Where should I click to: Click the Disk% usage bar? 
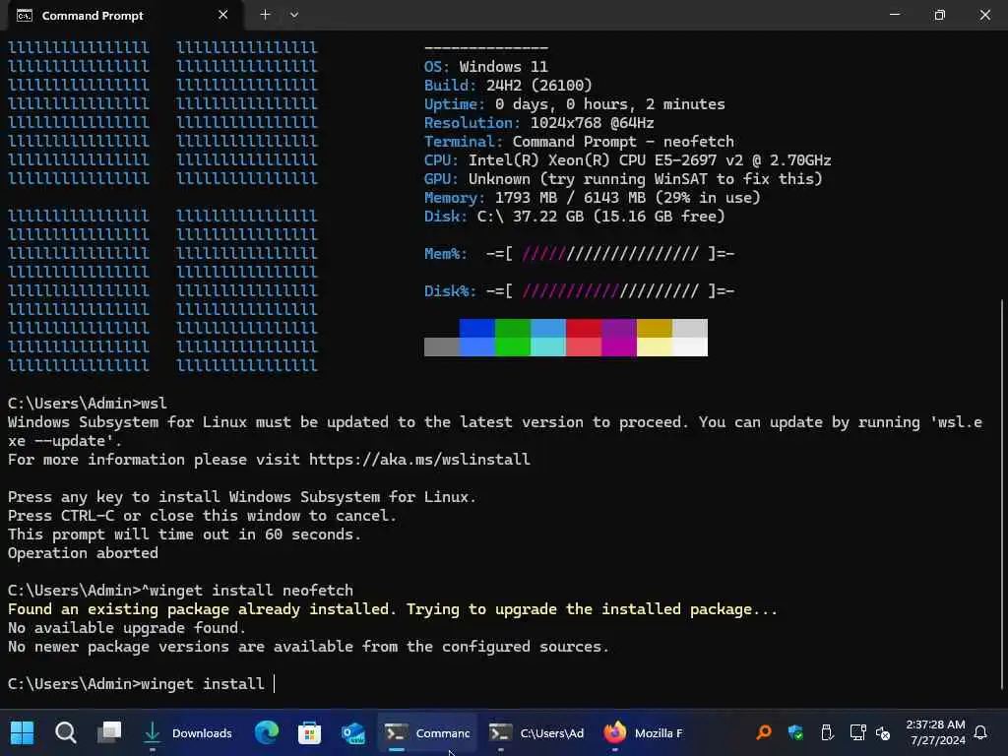coord(610,291)
